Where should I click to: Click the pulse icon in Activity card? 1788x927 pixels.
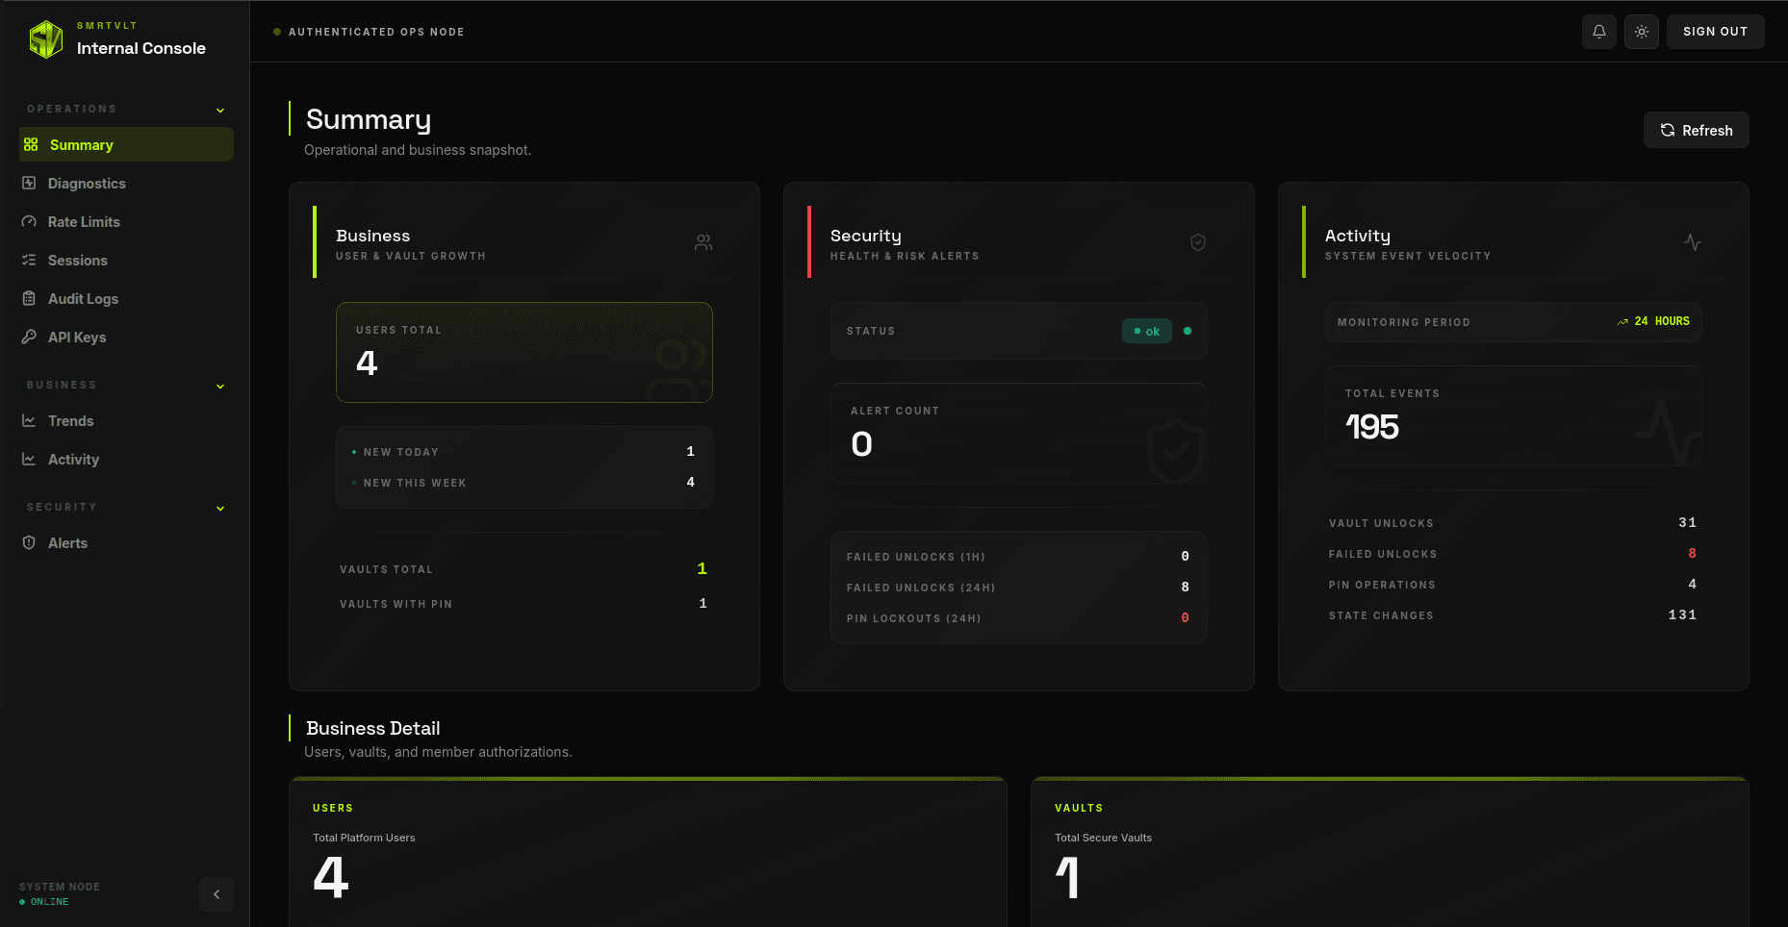click(1693, 242)
